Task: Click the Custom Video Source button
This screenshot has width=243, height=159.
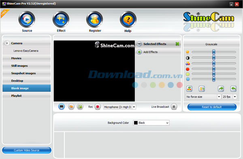Action: 27,150
